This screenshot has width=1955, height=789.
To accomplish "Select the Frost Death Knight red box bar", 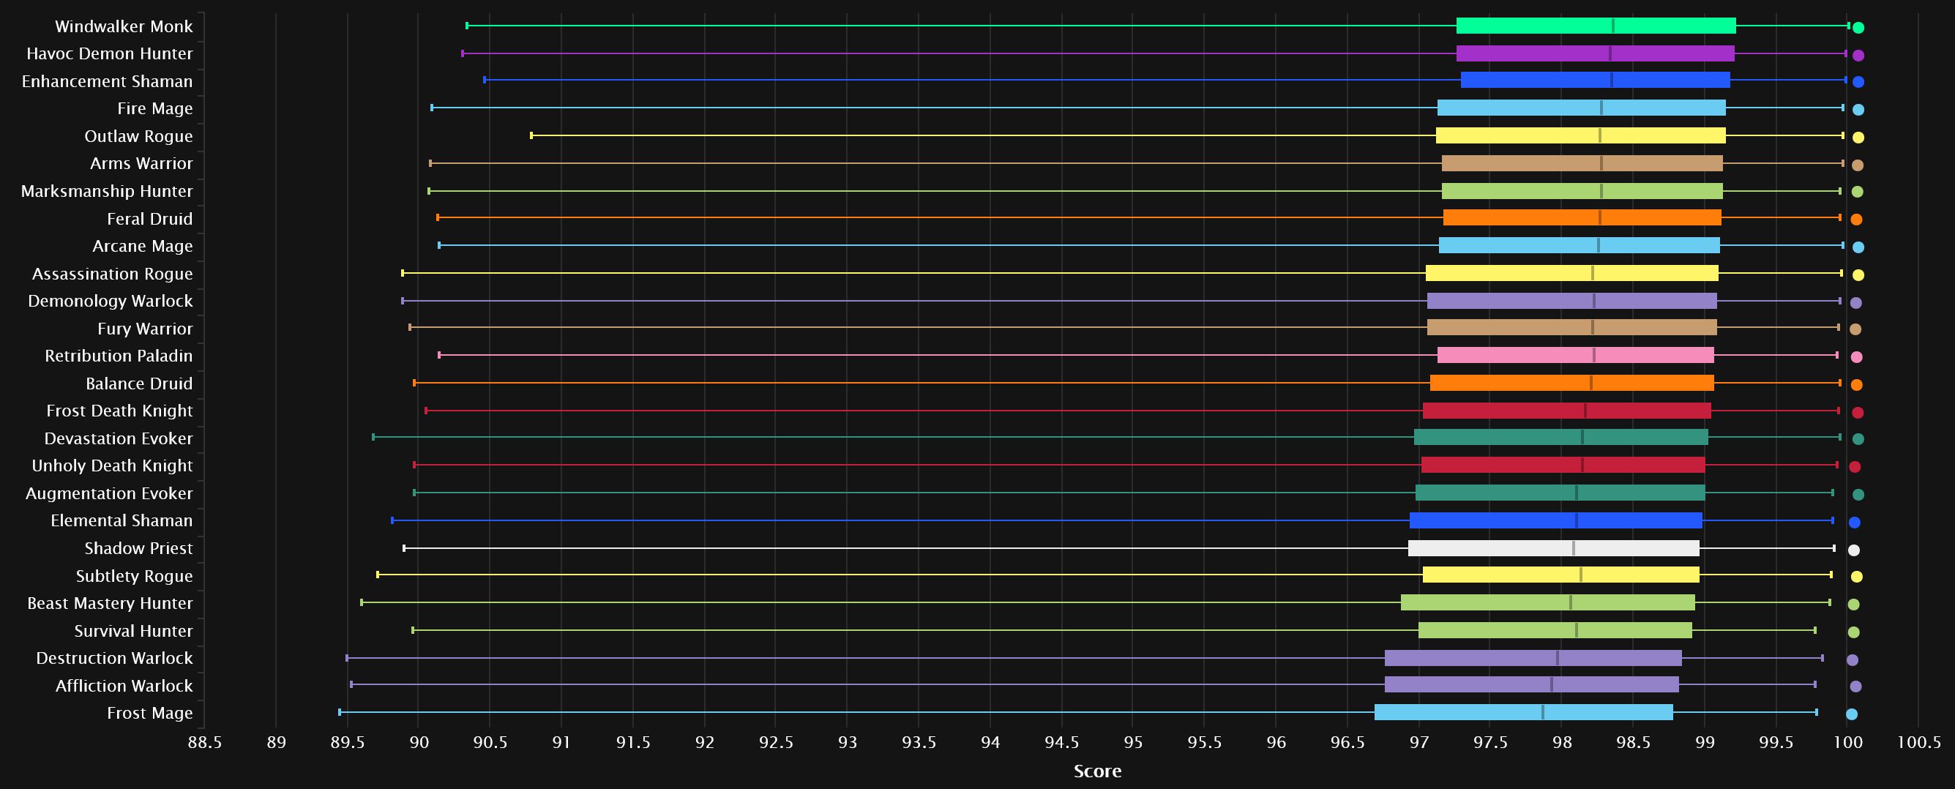I will pos(1567,411).
